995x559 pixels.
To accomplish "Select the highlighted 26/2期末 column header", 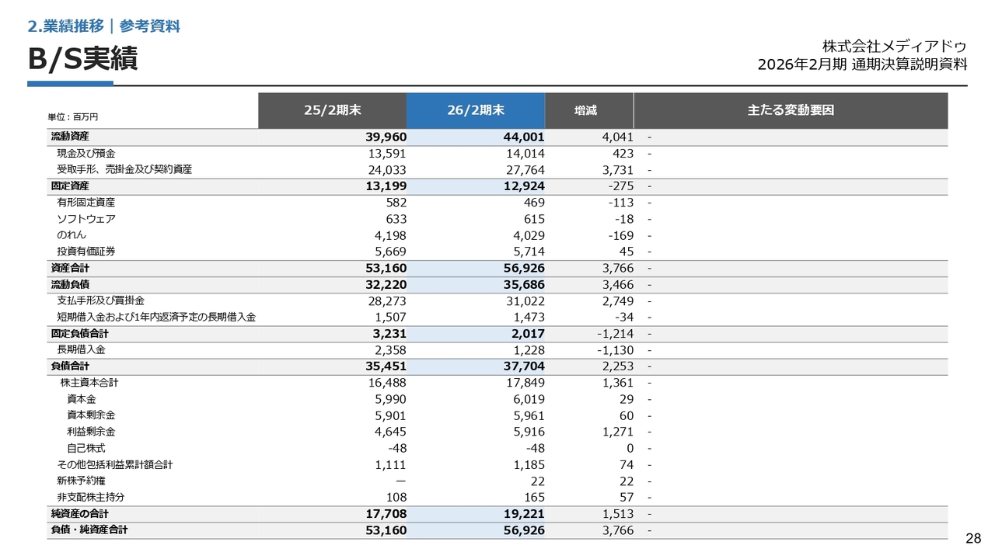I will (x=476, y=110).
